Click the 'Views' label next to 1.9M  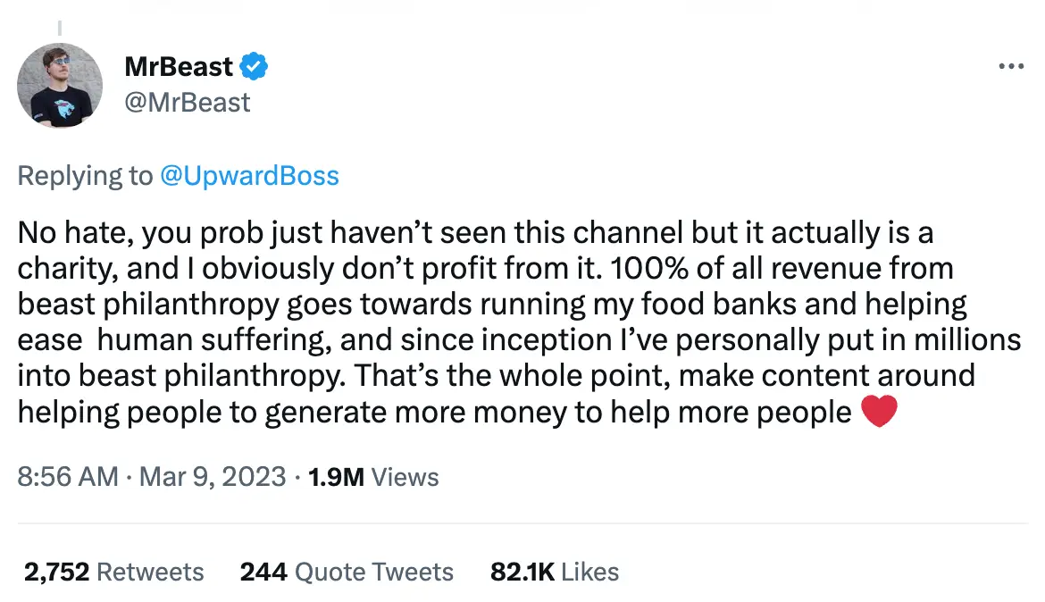[x=405, y=477]
